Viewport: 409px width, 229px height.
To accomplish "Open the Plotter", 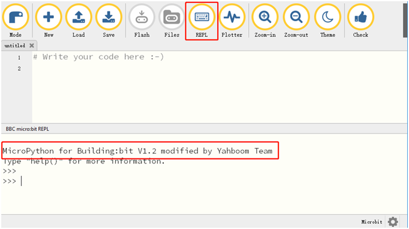I will 232,21.
